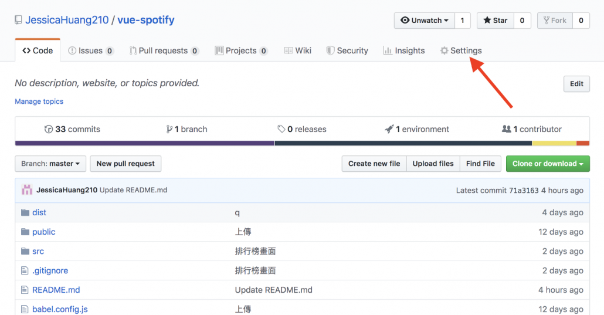Switch to the Issues tab

tap(91, 50)
